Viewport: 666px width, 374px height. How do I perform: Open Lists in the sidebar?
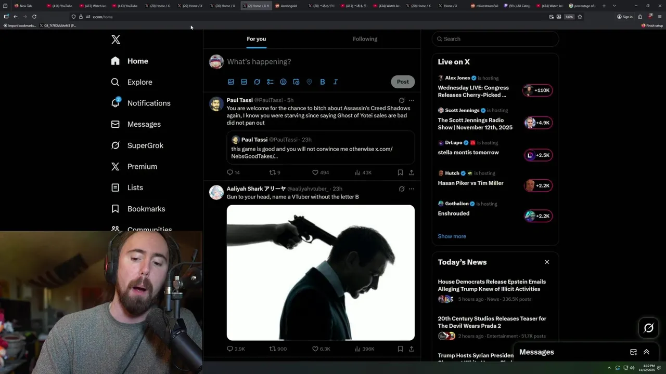[x=127, y=188]
